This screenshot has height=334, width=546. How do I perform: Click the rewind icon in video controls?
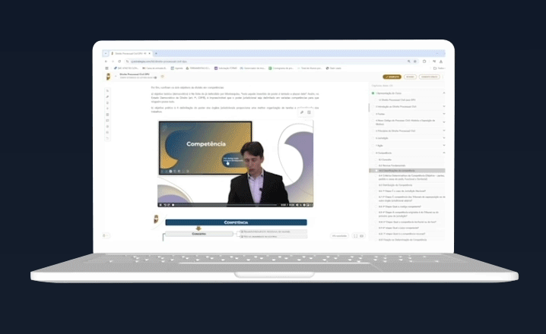click(x=167, y=204)
